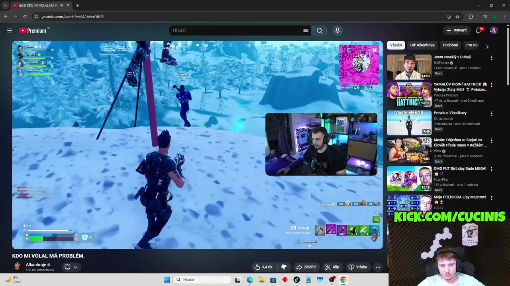The height and width of the screenshot is (286, 510).
Task: Open the YouTube hamburger guide menu
Action: (x=10, y=30)
